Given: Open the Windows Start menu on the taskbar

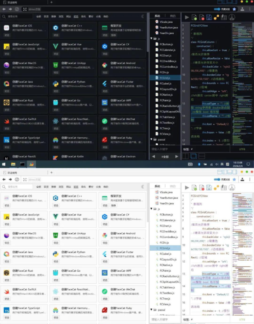Looking at the screenshot, I should coord(4,164).
